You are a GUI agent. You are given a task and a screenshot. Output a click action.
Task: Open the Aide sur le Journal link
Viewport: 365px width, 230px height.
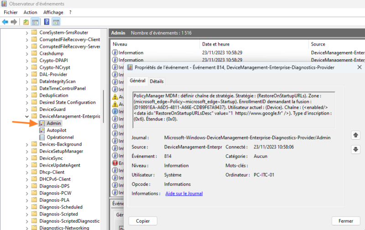(x=184, y=193)
